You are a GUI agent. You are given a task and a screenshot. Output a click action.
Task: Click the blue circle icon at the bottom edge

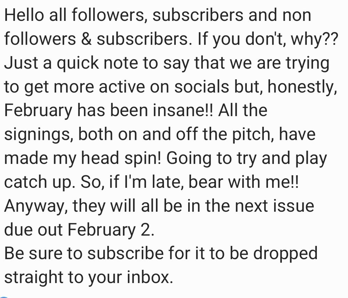tap(4, 297)
